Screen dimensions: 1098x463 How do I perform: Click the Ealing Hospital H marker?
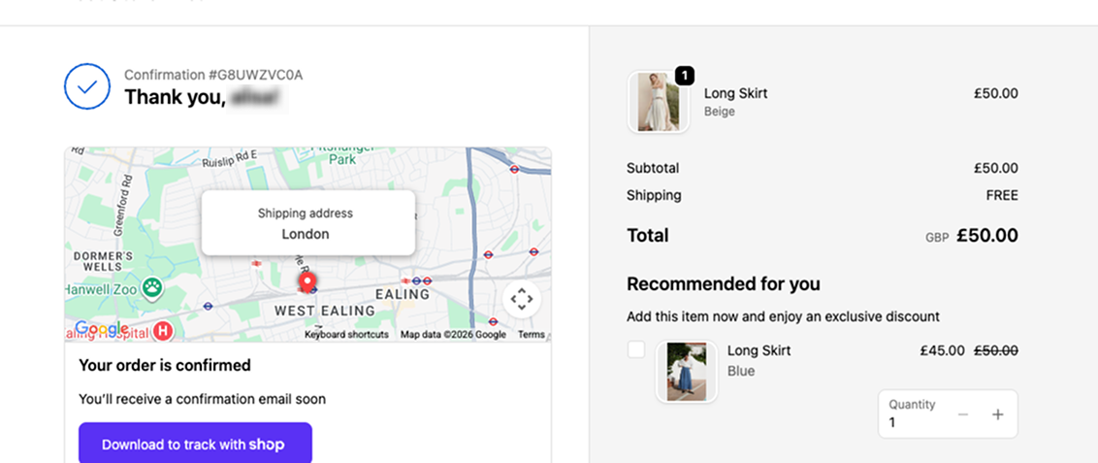tap(163, 330)
